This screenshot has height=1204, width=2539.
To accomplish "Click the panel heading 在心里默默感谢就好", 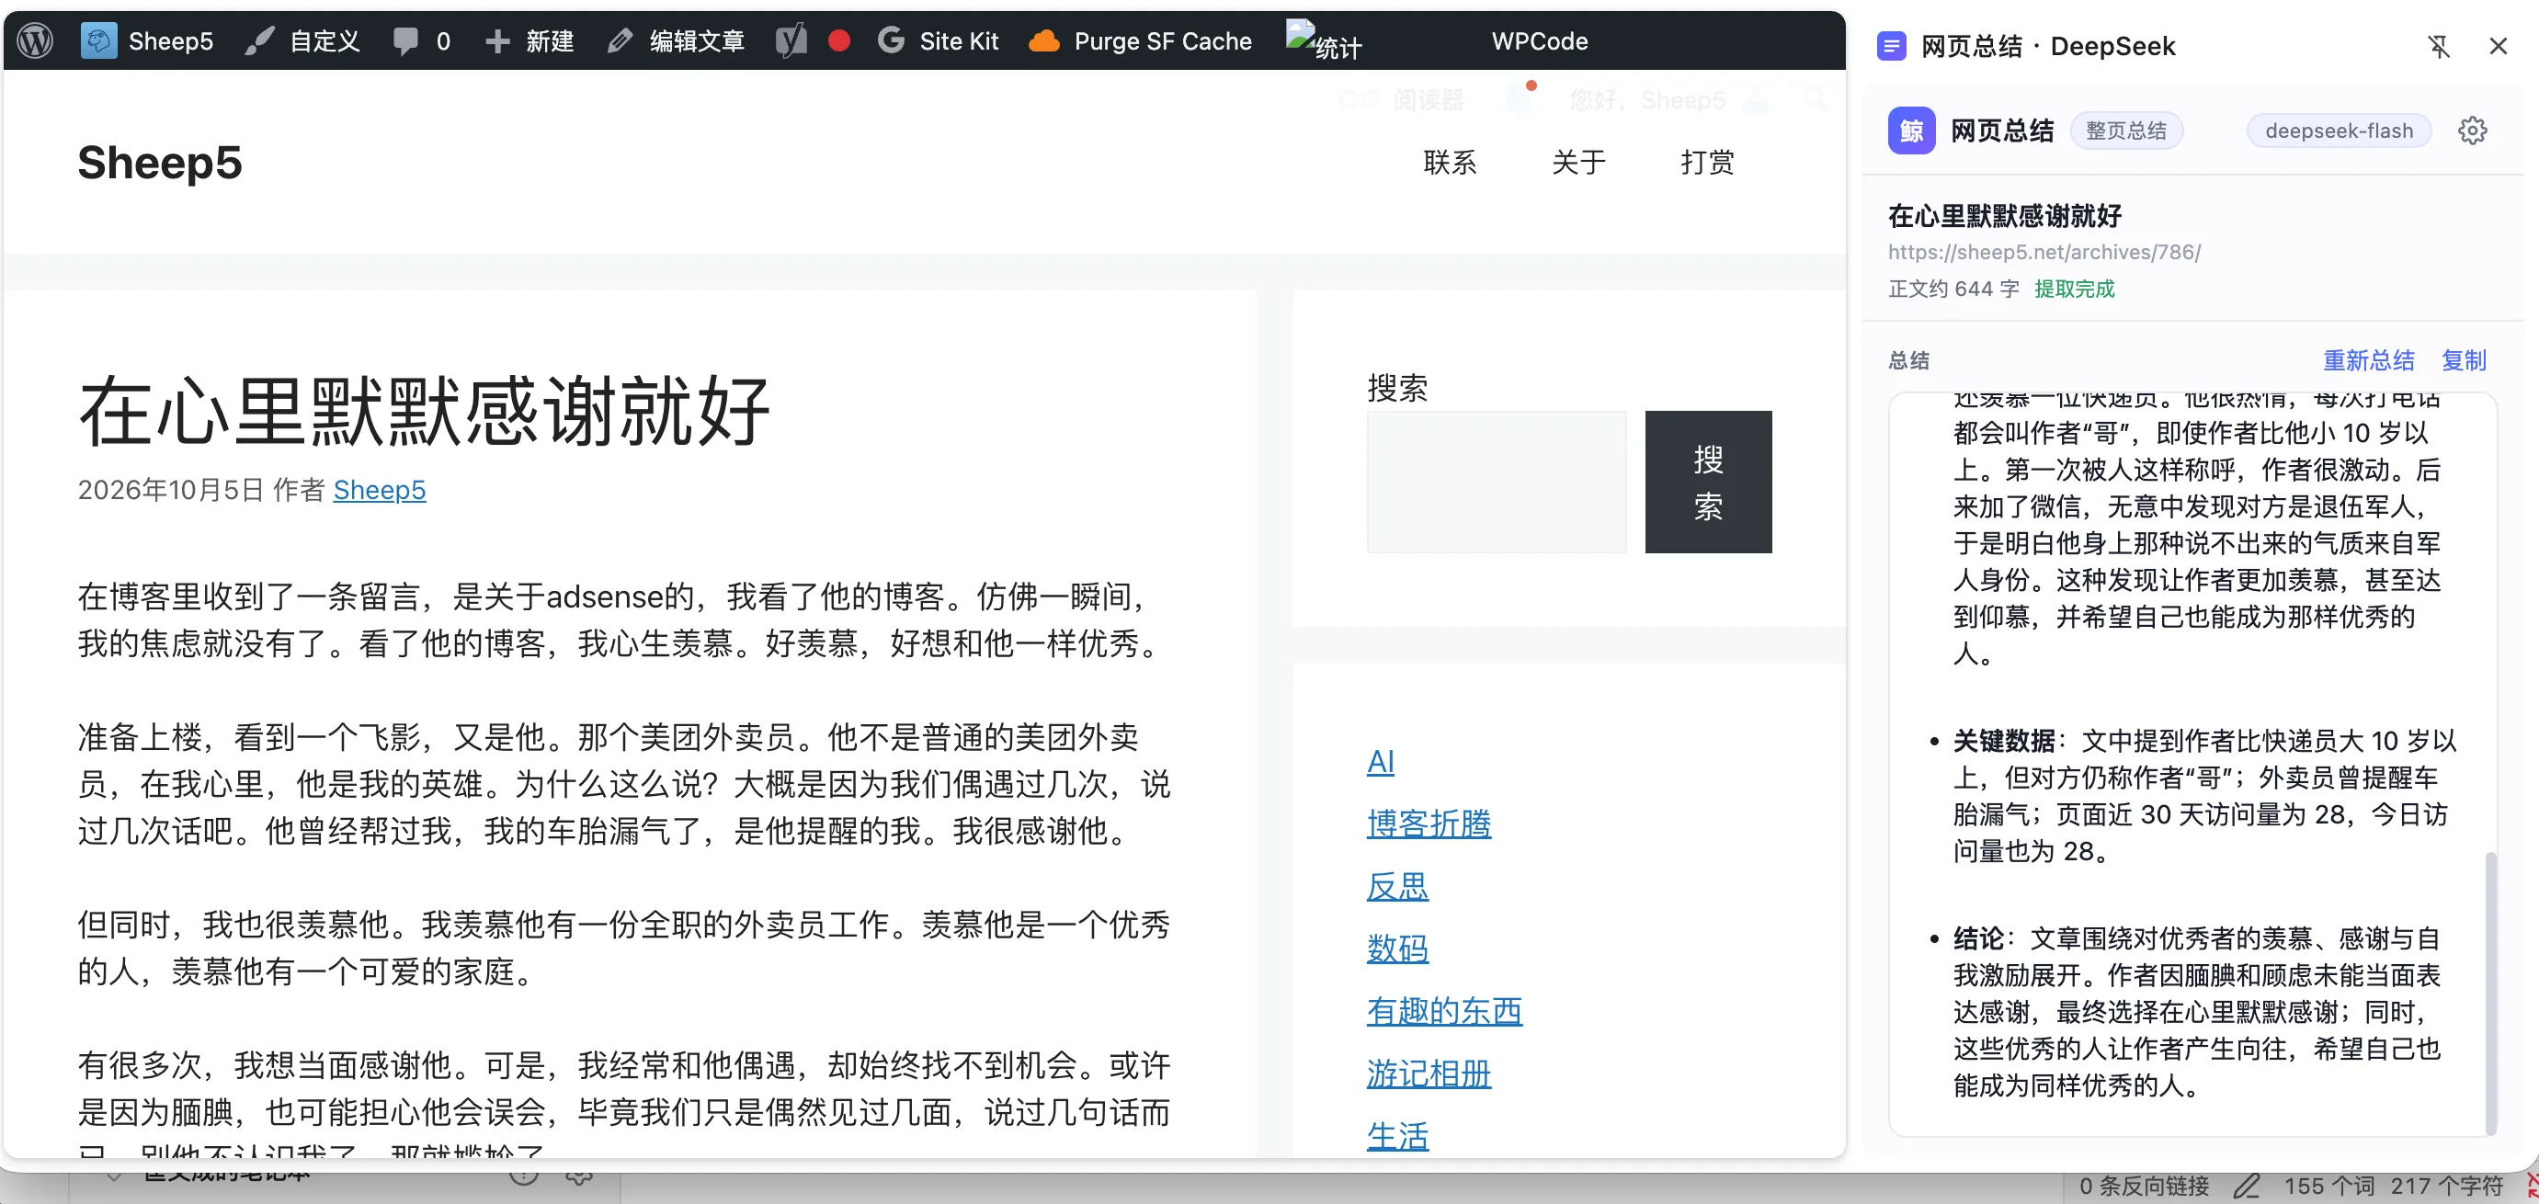I will (2005, 215).
